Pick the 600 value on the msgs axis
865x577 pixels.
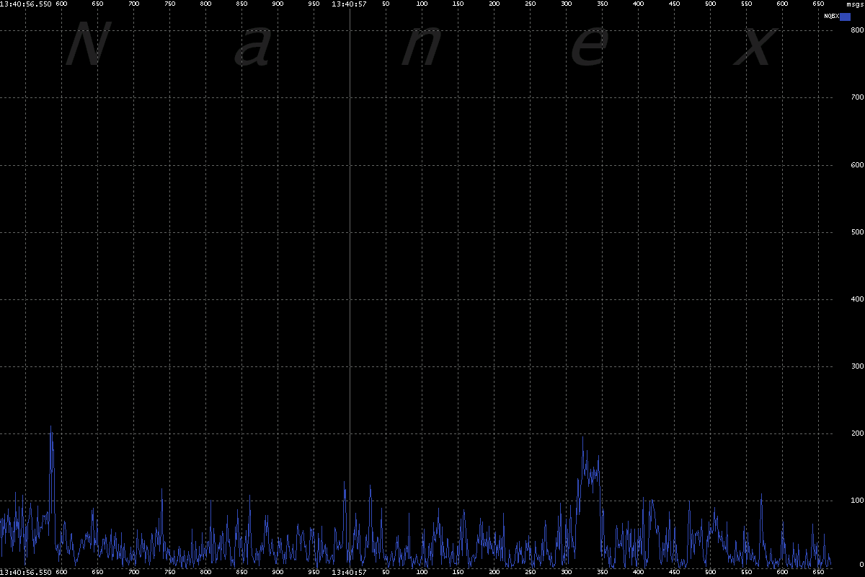pyautogui.click(x=857, y=165)
